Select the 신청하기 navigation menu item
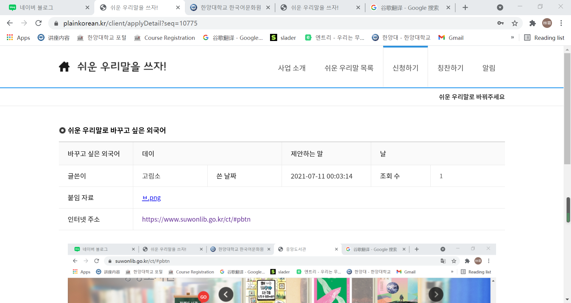The width and height of the screenshot is (571, 303). pos(405,68)
